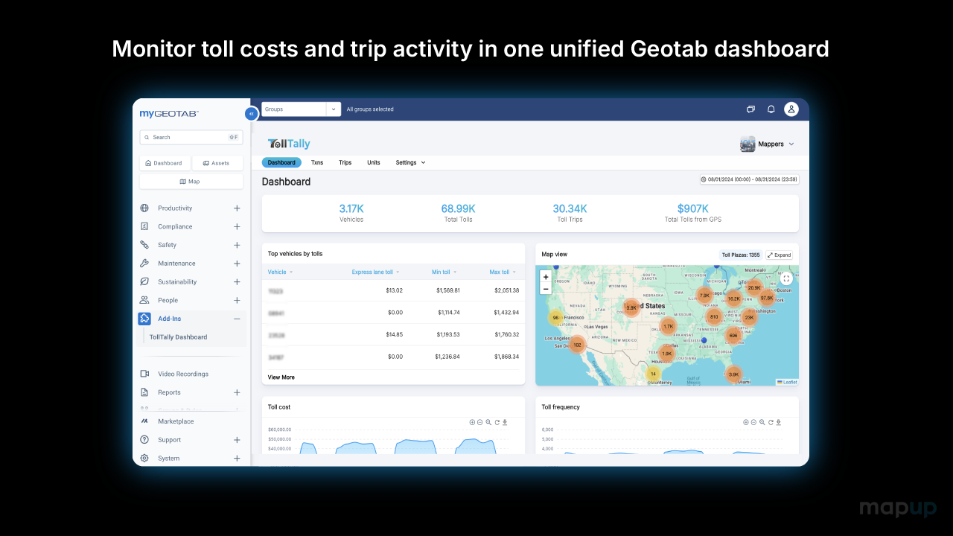
Task: Select magnifier zoom tool on Toll cost chart
Action: [x=488, y=422]
